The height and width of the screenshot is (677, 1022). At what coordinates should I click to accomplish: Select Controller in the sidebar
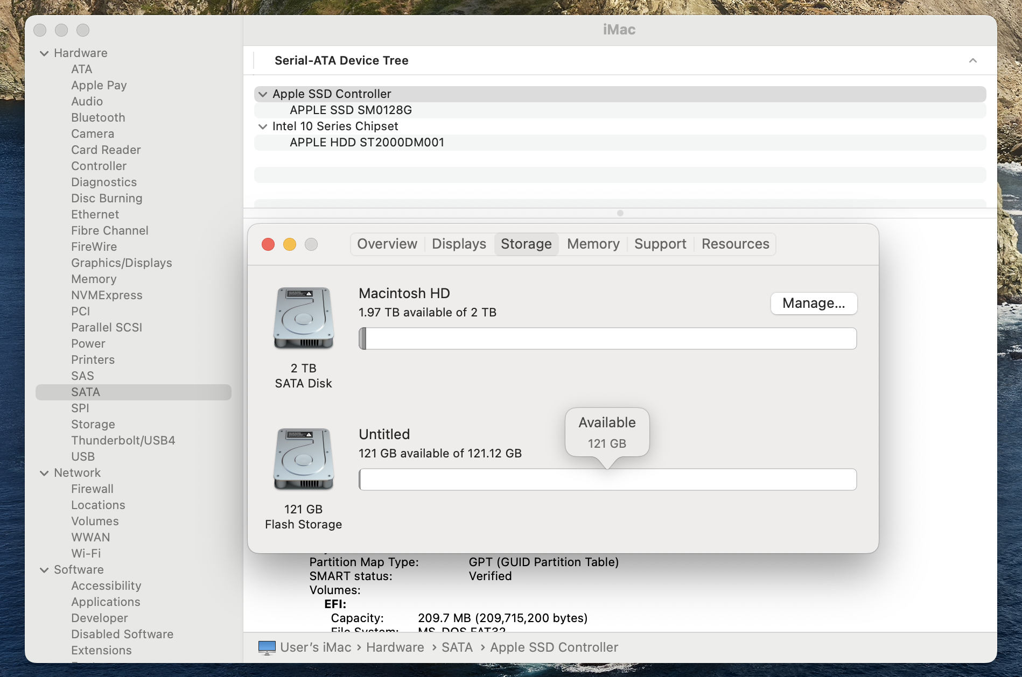coord(99,166)
